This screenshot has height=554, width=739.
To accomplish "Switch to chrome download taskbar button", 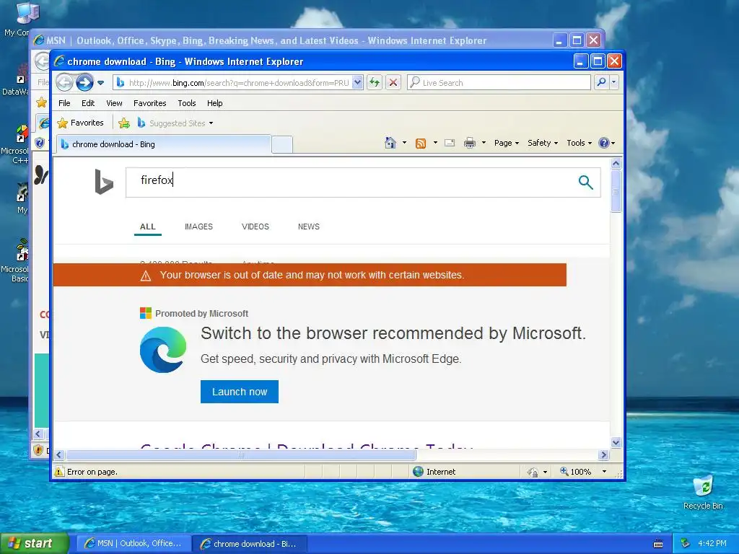I will tap(250, 544).
